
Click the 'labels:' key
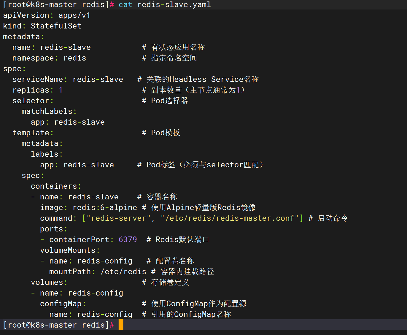(47, 154)
